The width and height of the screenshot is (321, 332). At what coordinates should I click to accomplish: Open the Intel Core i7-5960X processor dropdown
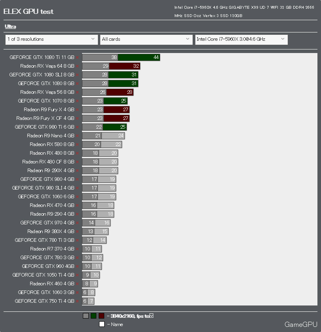241,40
